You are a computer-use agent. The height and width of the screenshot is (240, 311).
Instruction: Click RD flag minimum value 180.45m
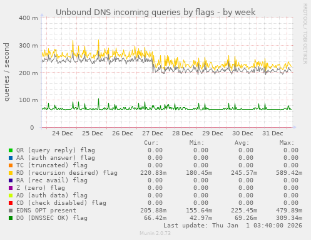pos(199,173)
